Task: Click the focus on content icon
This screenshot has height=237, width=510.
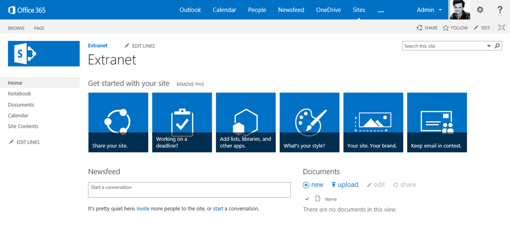Action: pos(501,28)
